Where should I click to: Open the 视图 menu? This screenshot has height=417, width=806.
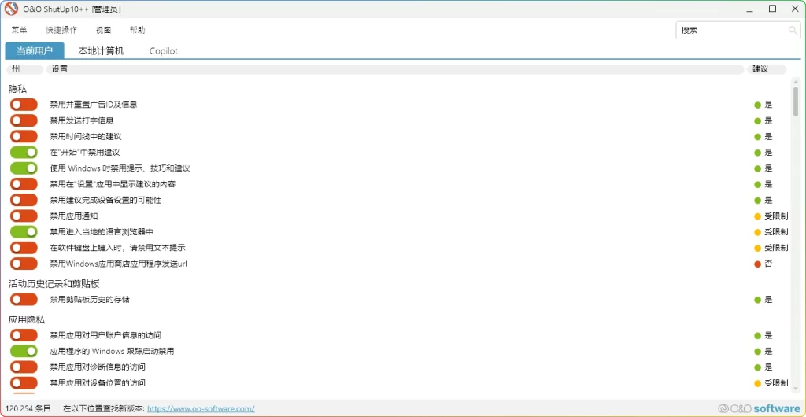click(x=103, y=31)
